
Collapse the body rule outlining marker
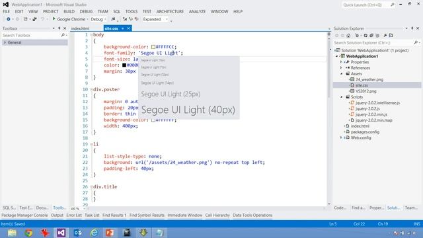point(91,35)
